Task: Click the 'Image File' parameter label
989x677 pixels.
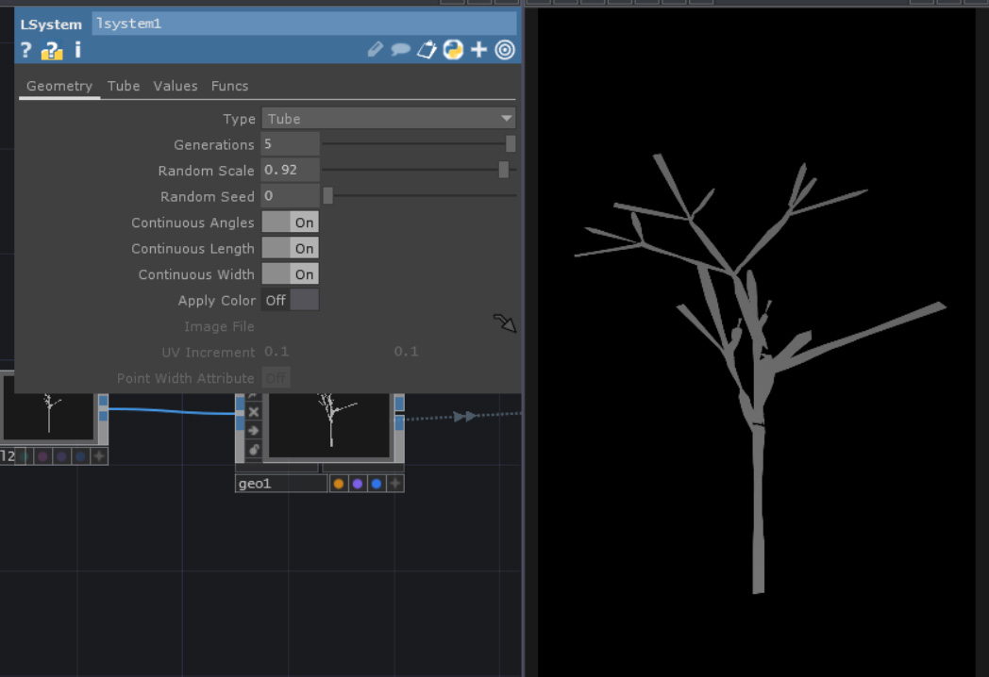Action: point(220,326)
